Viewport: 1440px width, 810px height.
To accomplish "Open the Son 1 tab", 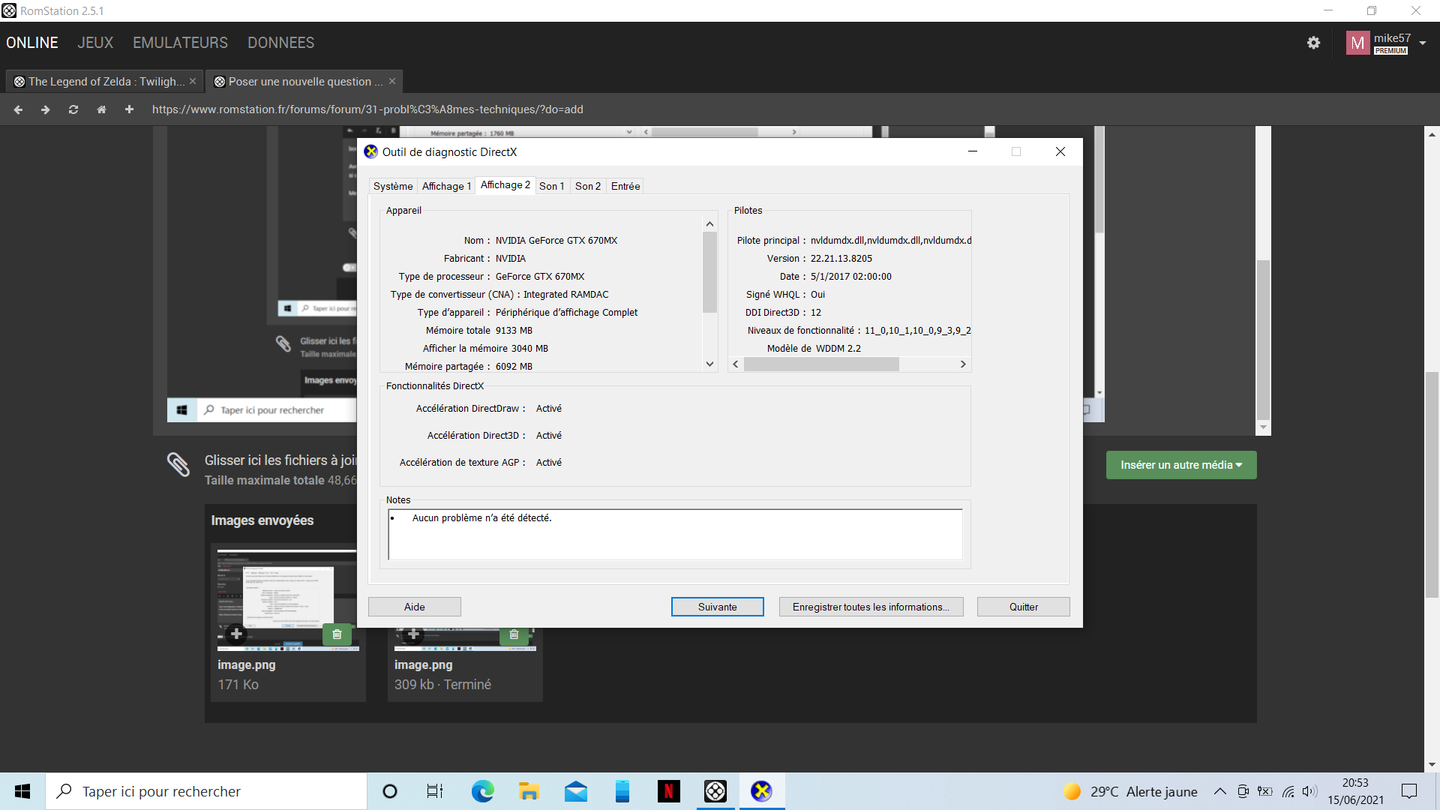I will tap(551, 186).
